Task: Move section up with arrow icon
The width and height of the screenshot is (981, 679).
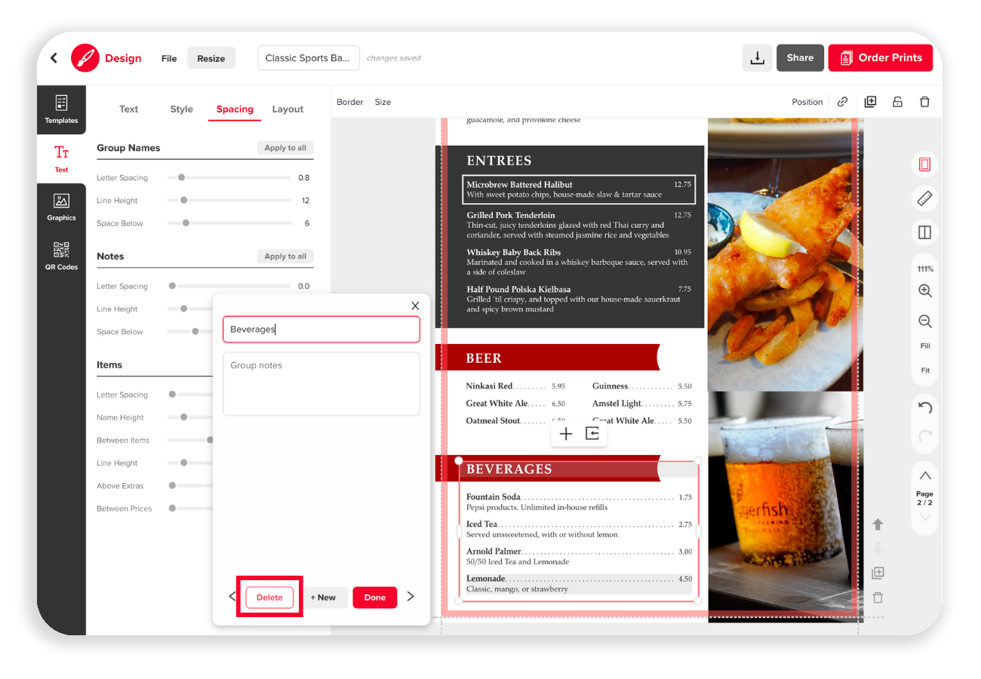Action: click(x=878, y=524)
